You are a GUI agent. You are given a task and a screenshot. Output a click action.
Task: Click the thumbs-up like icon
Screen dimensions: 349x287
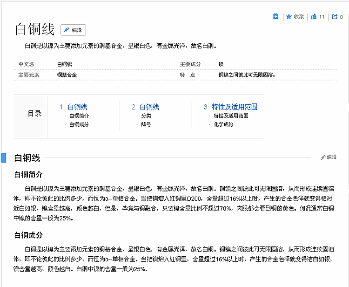point(314,16)
